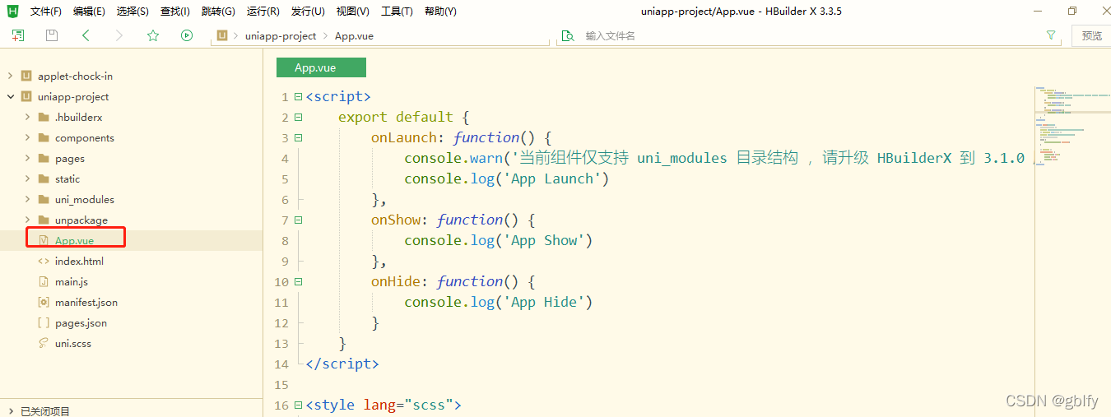
Task: Place cursor on console.log('App Show')
Action: [498, 240]
